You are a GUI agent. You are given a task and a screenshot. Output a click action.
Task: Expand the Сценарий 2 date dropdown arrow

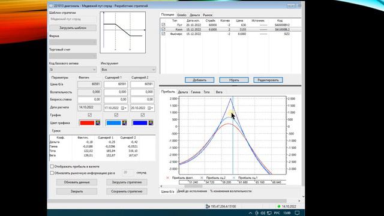coord(152,108)
